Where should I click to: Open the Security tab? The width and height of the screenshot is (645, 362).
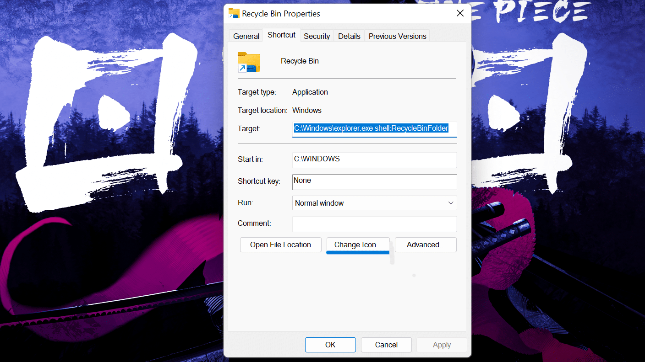pyautogui.click(x=317, y=36)
